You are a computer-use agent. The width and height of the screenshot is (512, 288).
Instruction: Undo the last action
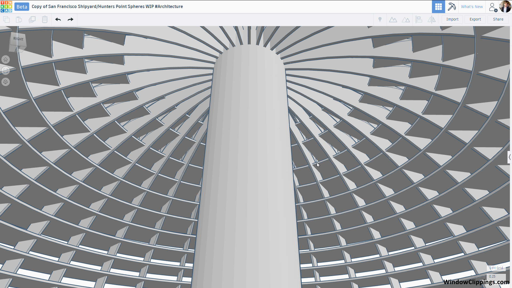[x=58, y=19]
